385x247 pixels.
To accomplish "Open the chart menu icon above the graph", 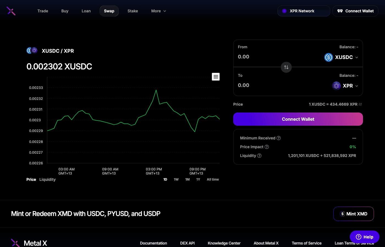I will [216, 77].
